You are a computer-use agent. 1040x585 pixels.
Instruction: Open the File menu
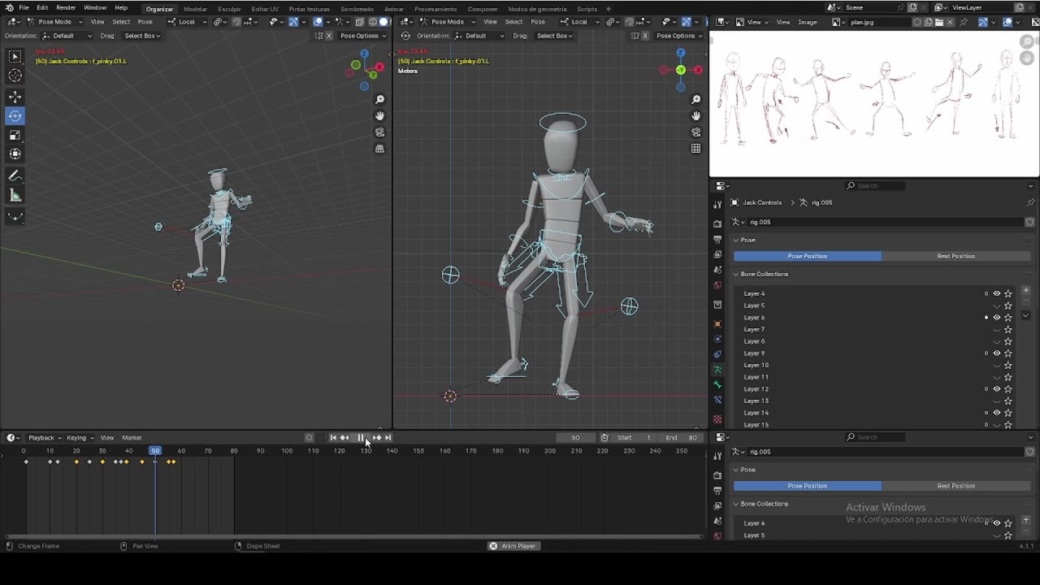[x=24, y=7]
